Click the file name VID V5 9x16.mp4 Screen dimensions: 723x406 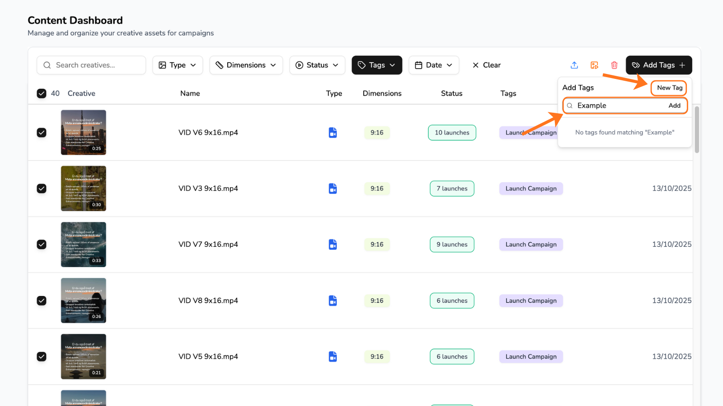208,356
